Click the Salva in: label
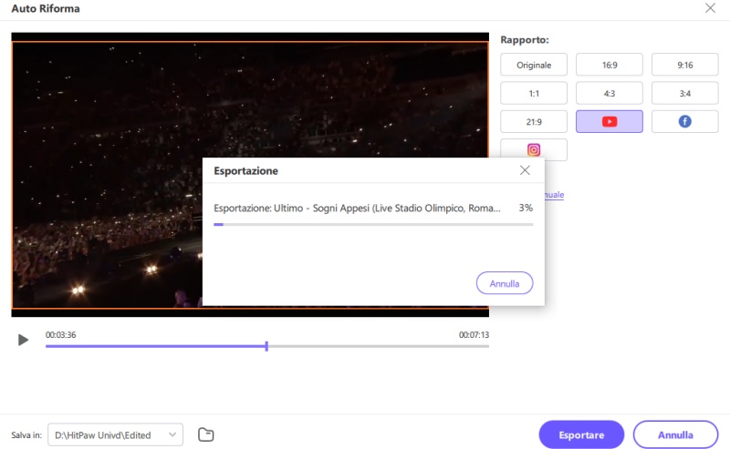730x449 pixels. [26, 435]
